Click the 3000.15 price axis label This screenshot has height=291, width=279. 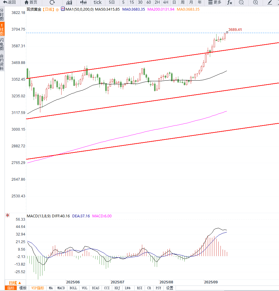point(18,129)
